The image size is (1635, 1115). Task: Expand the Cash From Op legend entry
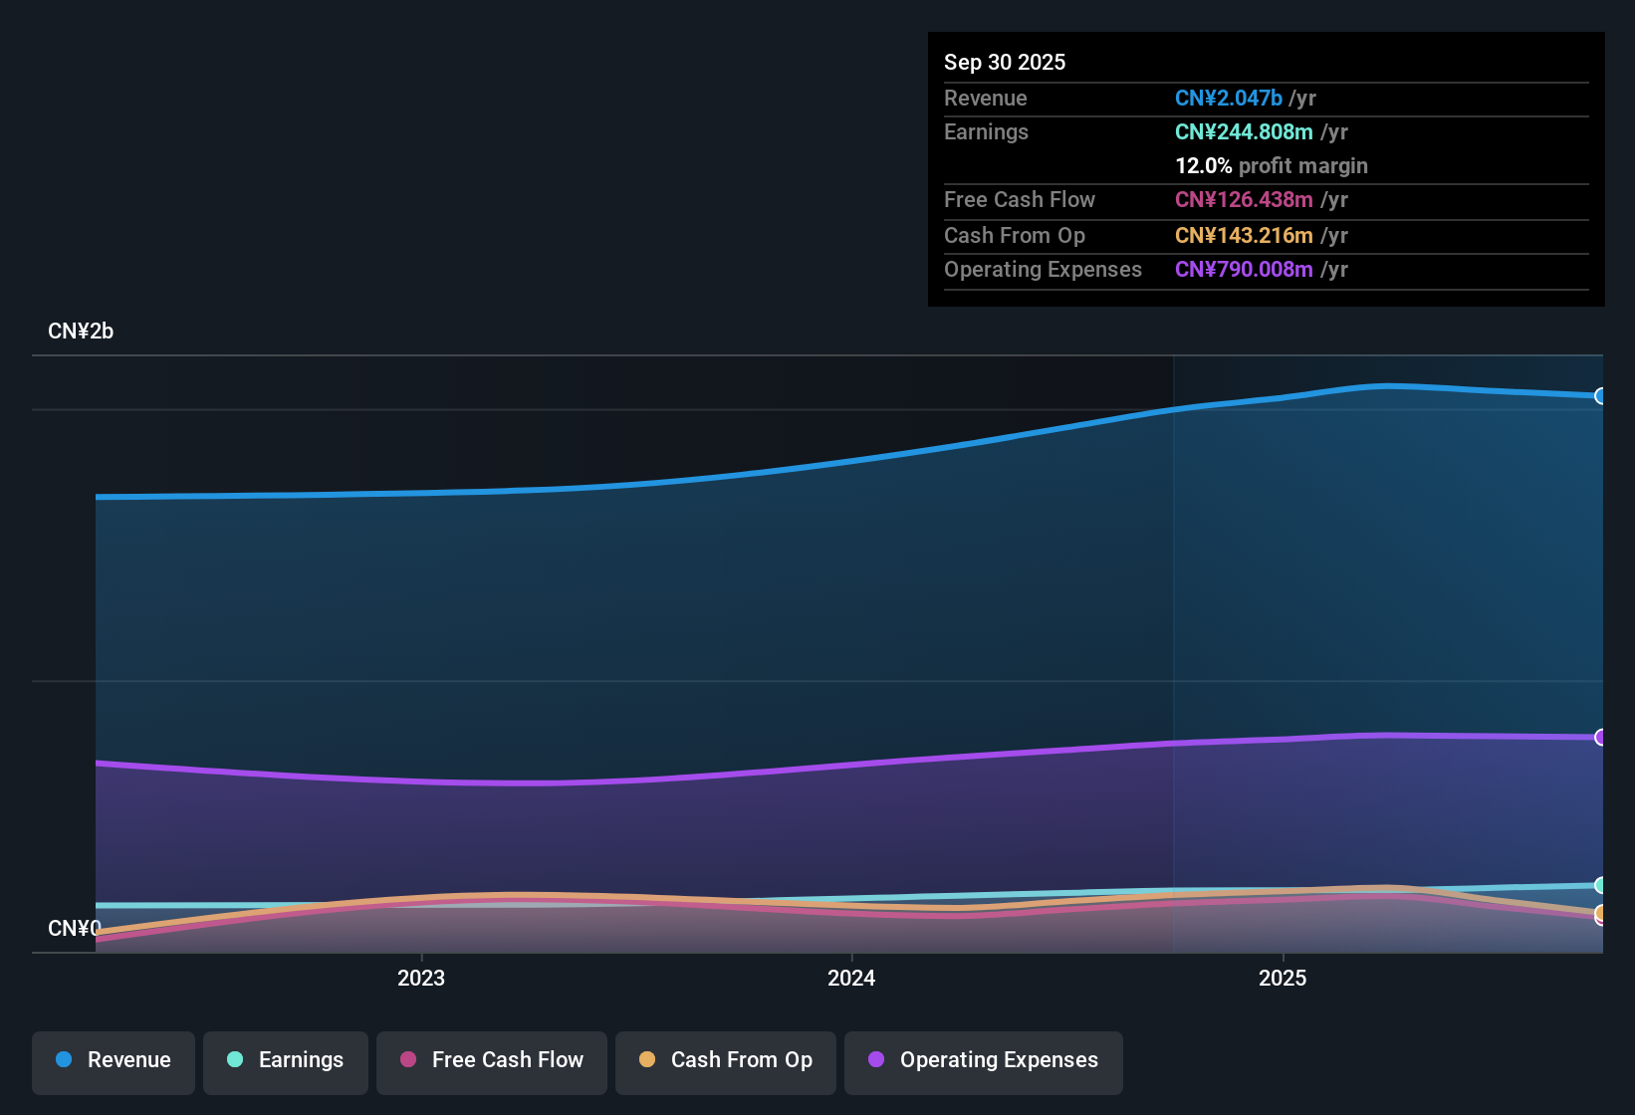725,1062
